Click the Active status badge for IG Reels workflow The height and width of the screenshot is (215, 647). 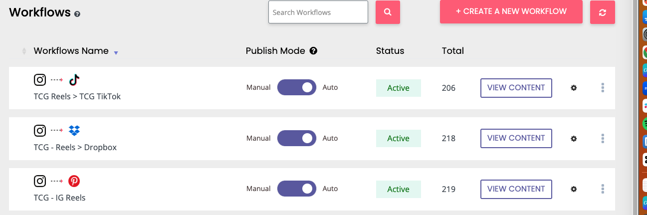(399, 189)
